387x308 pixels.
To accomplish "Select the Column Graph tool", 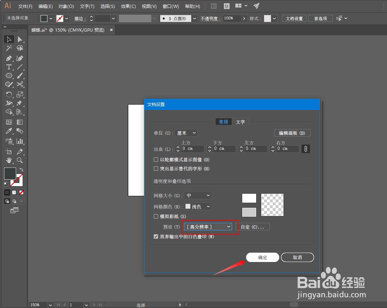I will click(20, 141).
